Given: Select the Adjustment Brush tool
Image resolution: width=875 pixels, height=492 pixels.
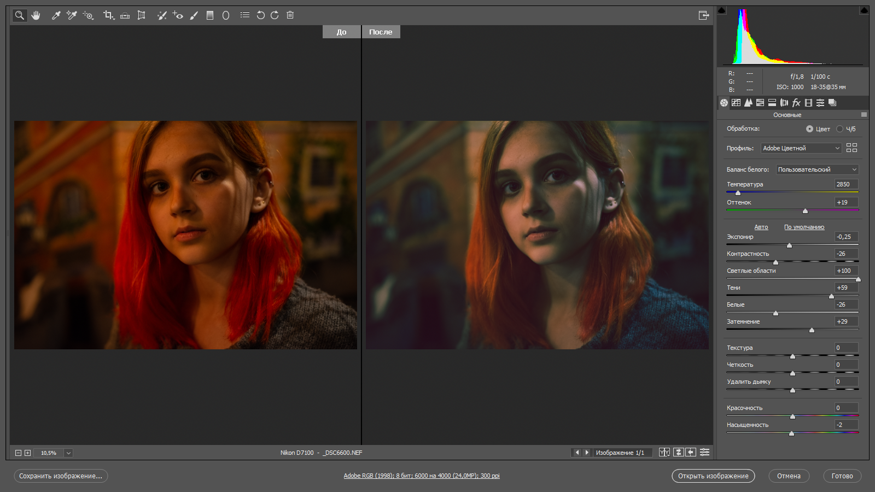Looking at the screenshot, I should pos(194,15).
